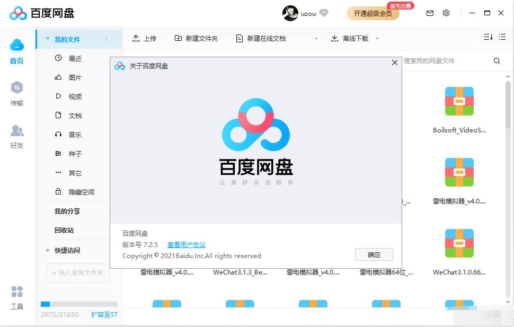Open the Bt seeds (种子) category

click(x=75, y=154)
